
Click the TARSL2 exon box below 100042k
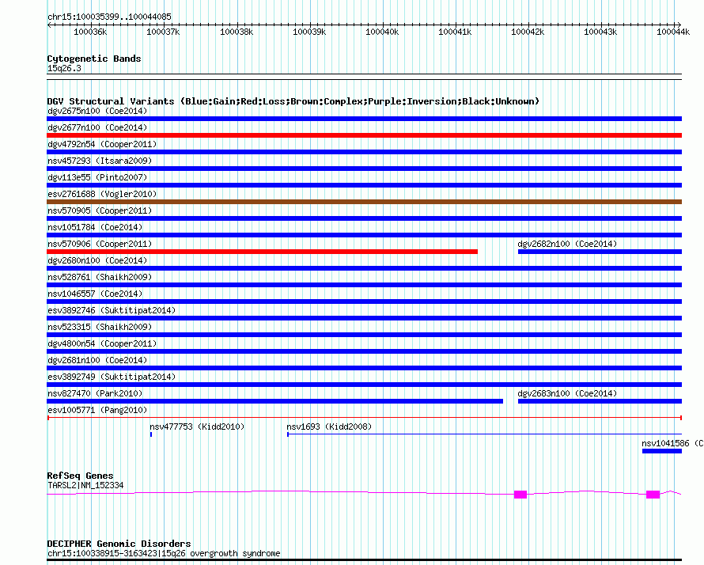pos(520,495)
